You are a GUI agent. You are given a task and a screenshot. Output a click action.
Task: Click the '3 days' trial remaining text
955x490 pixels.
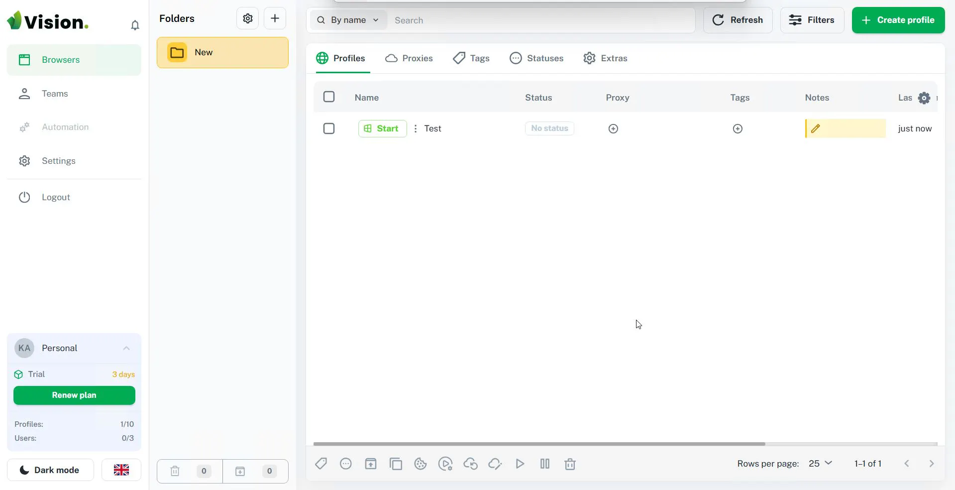123,374
